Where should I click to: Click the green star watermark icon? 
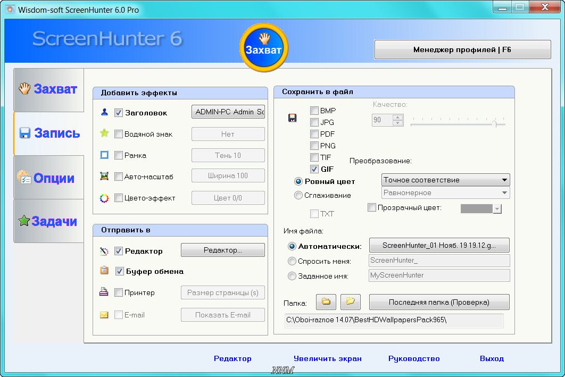104,134
